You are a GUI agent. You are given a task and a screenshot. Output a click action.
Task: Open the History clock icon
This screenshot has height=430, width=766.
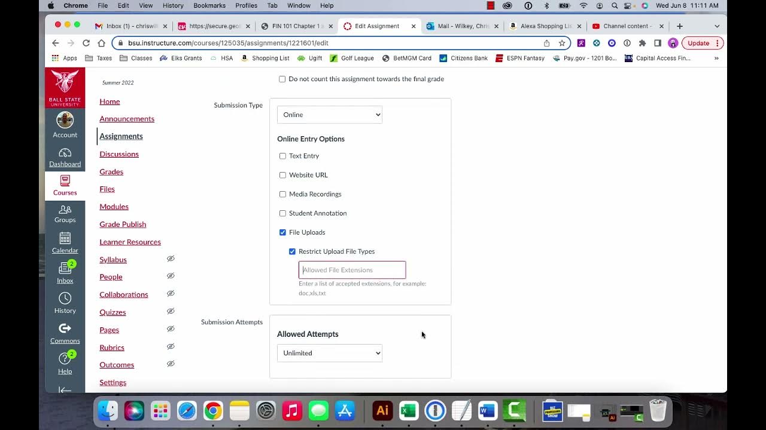tap(65, 298)
